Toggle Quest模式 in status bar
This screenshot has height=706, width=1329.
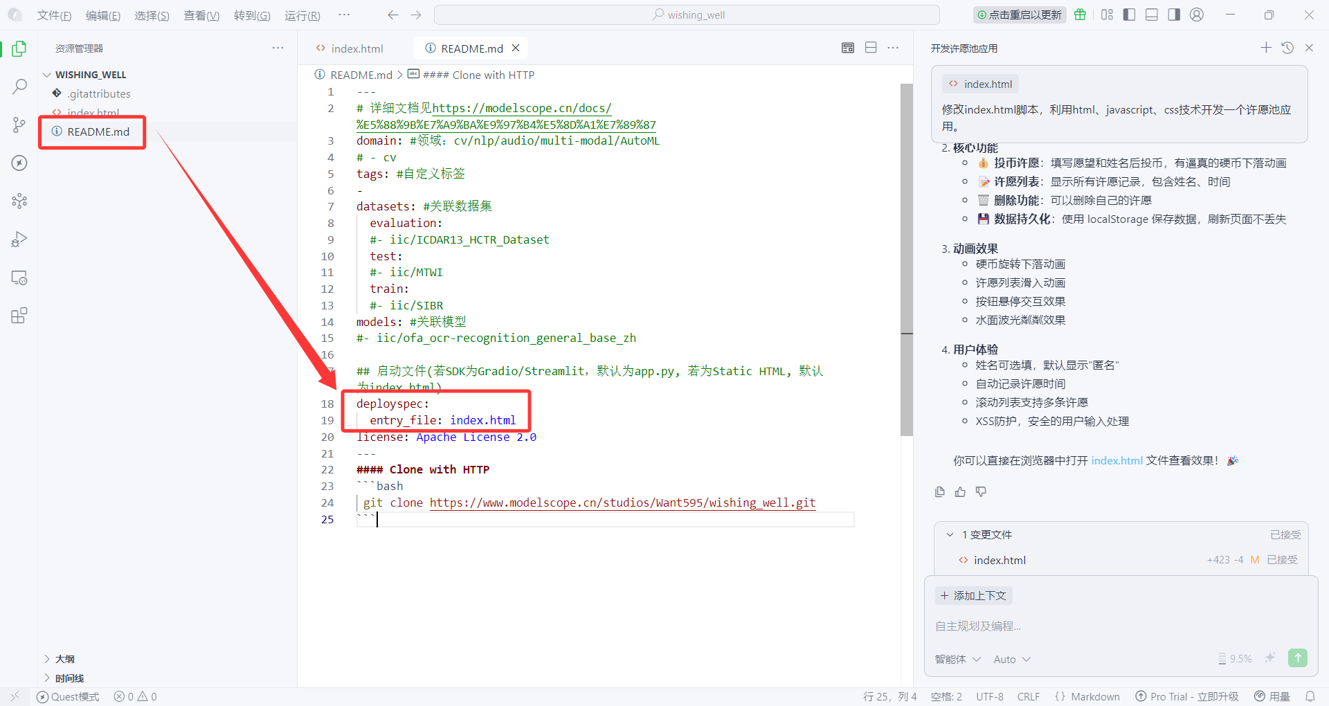click(x=68, y=696)
